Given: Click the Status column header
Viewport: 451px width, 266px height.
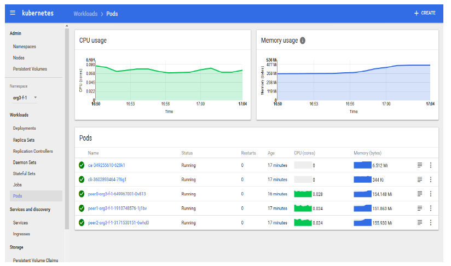Looking at the screenshot, I should (x=187, y=153).
